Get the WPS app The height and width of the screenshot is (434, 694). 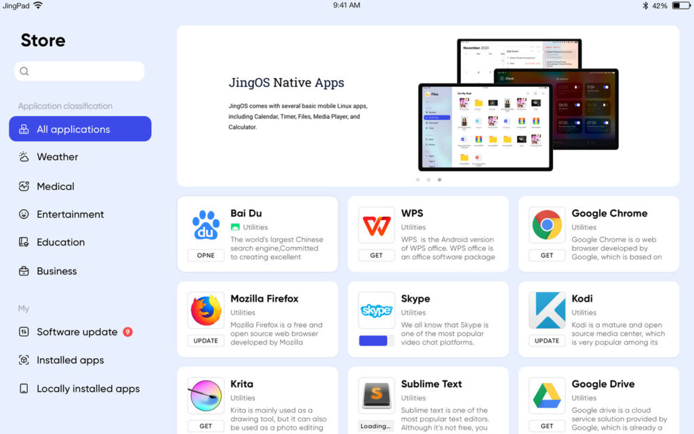(376, 256)
